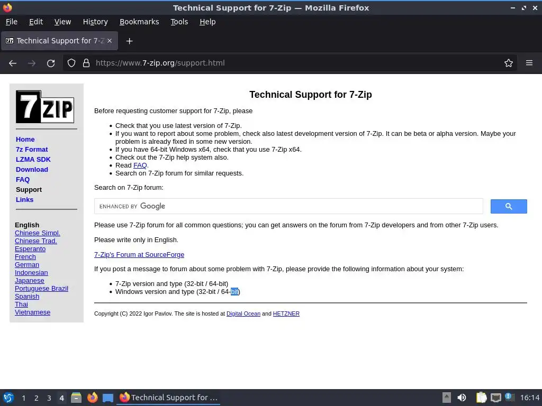Screen dimensions: 542x406
Task: Launch Firefox from the taskbar launcher
Action: coord(92,398)
